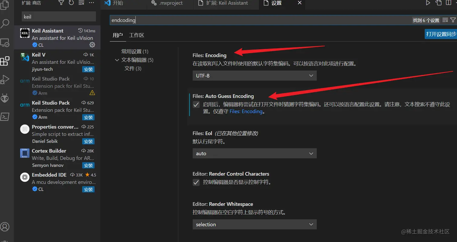The height and width of the screenshot is (242, 457).
Task: Refresh the extensions list
Action: [x=71, y=3]
